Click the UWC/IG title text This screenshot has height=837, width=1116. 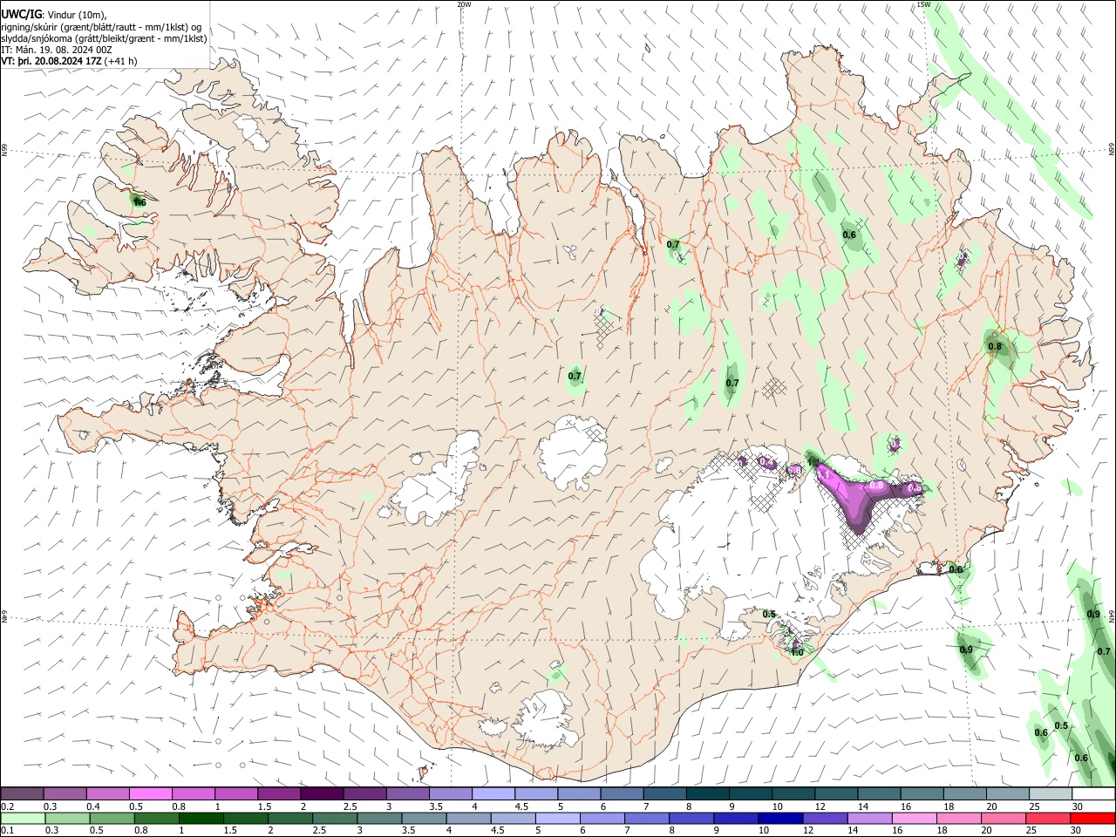coord(22,14)
